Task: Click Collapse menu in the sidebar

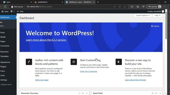Action: pyautogui.click(x=8, y=84)
